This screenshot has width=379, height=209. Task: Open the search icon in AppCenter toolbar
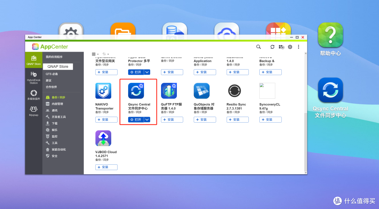click(258, 47)
